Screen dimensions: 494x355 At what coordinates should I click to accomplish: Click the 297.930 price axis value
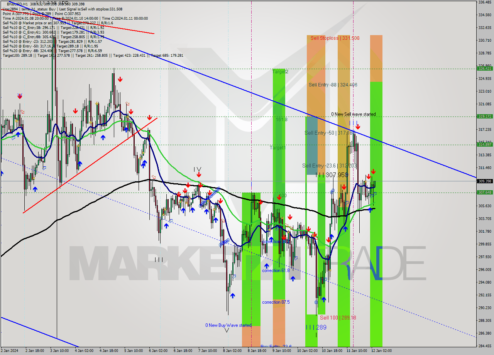coord(485,257)
